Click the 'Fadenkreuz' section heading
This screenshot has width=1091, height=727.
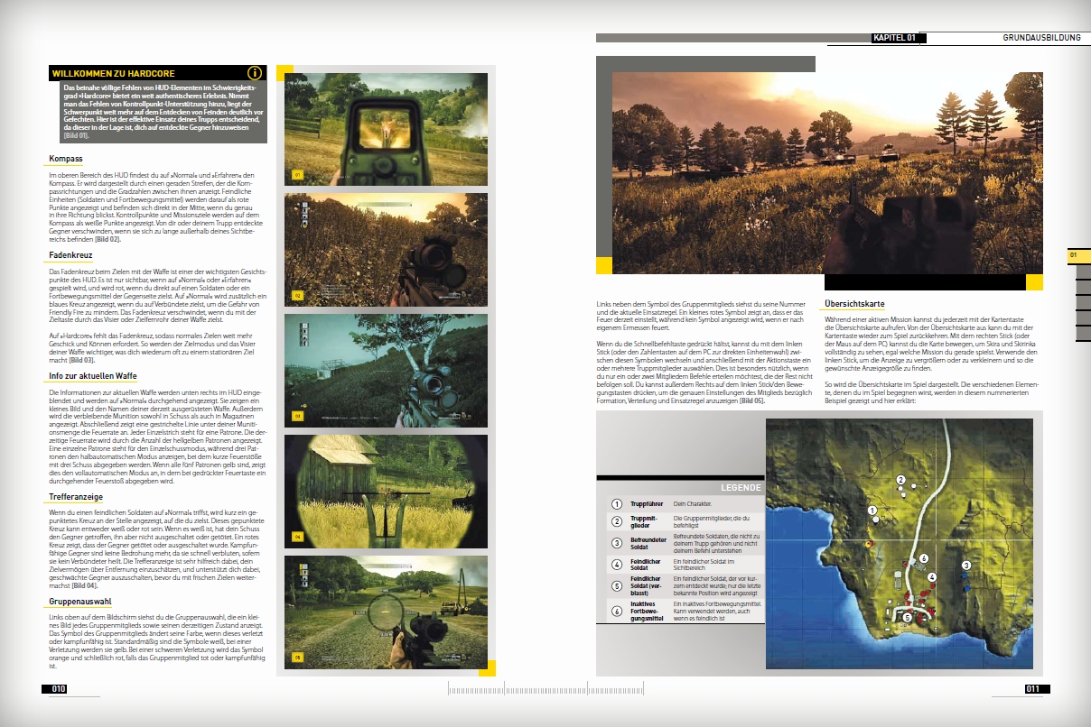(70, 256)
